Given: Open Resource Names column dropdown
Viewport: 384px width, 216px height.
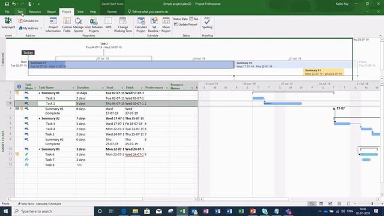Looking at the screenshot, I should pyautogui.click(x=192, y=88).
